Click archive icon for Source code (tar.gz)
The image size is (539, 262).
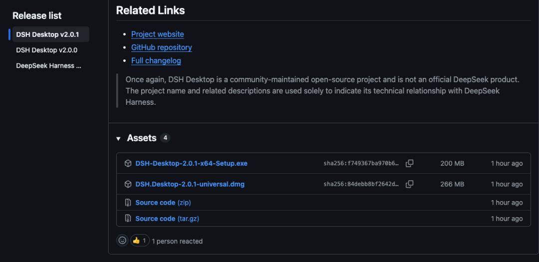(x=128, y=219)
